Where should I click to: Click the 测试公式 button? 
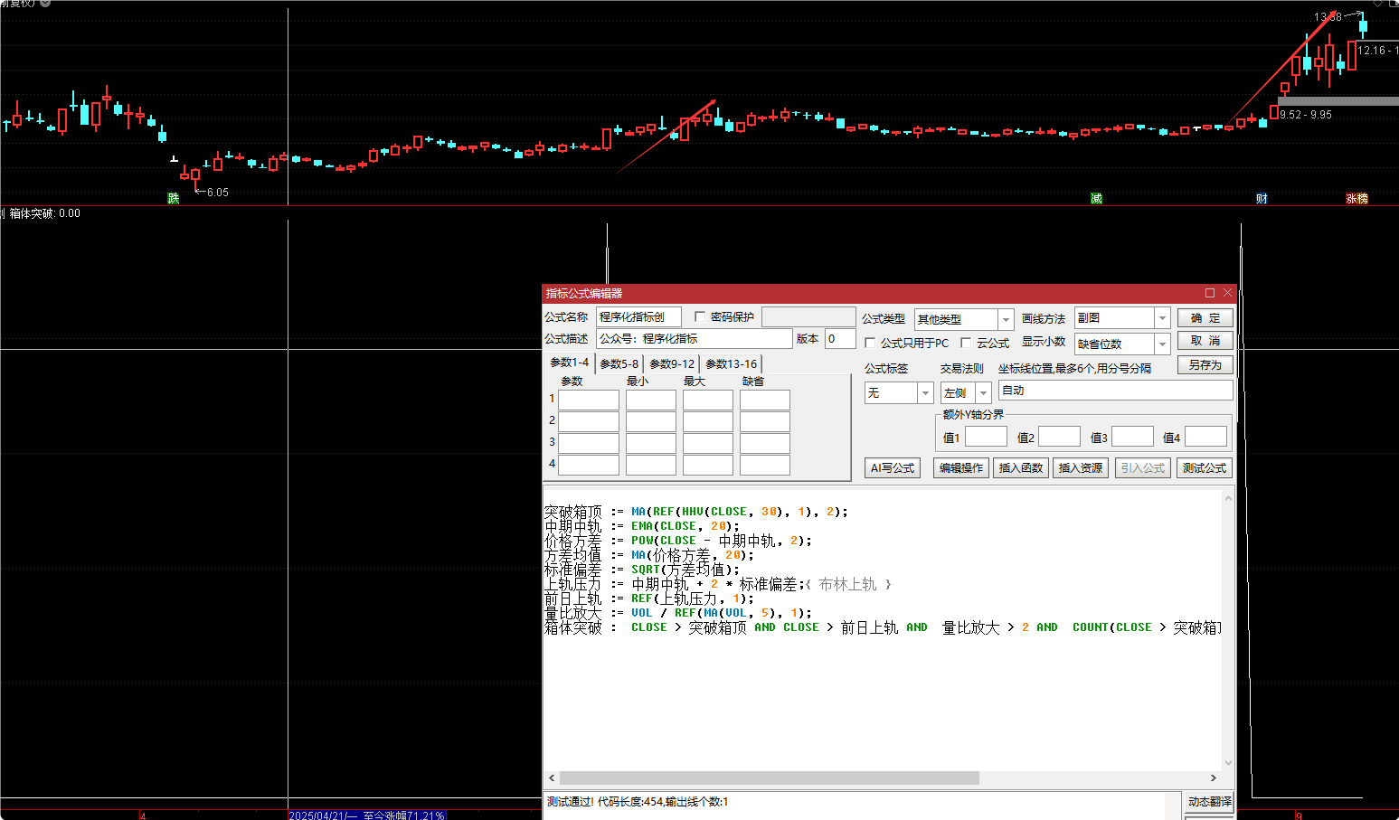[x=1204, y=467]
